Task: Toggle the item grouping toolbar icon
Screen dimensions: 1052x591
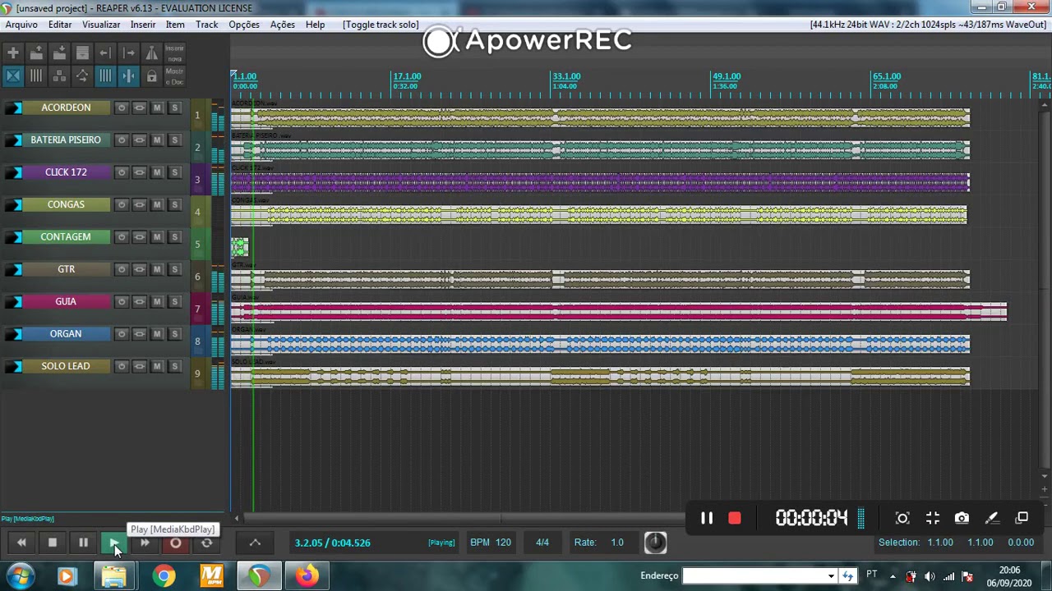Action: (36, 76)
